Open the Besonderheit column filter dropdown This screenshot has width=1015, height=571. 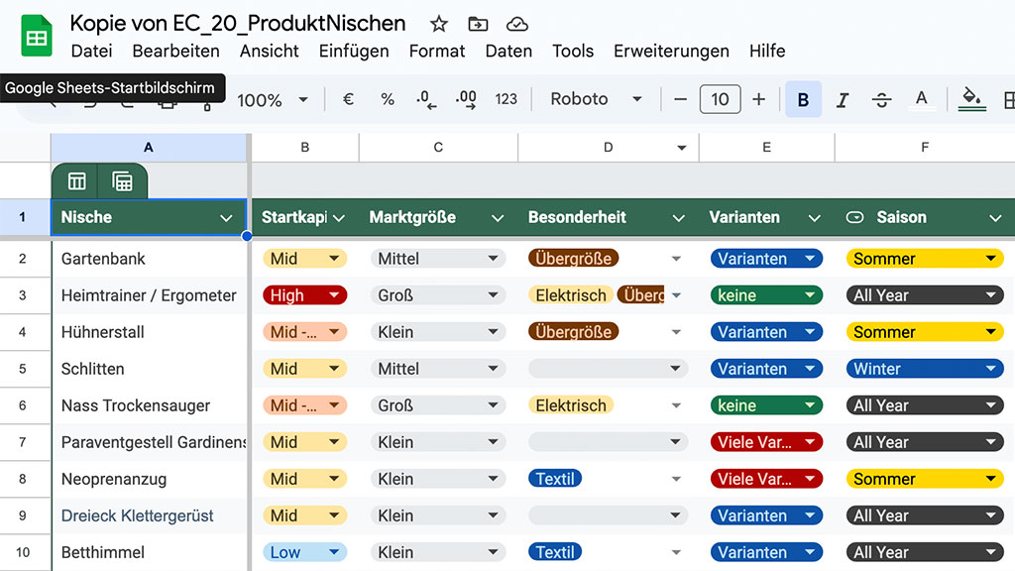pos(678,218)
